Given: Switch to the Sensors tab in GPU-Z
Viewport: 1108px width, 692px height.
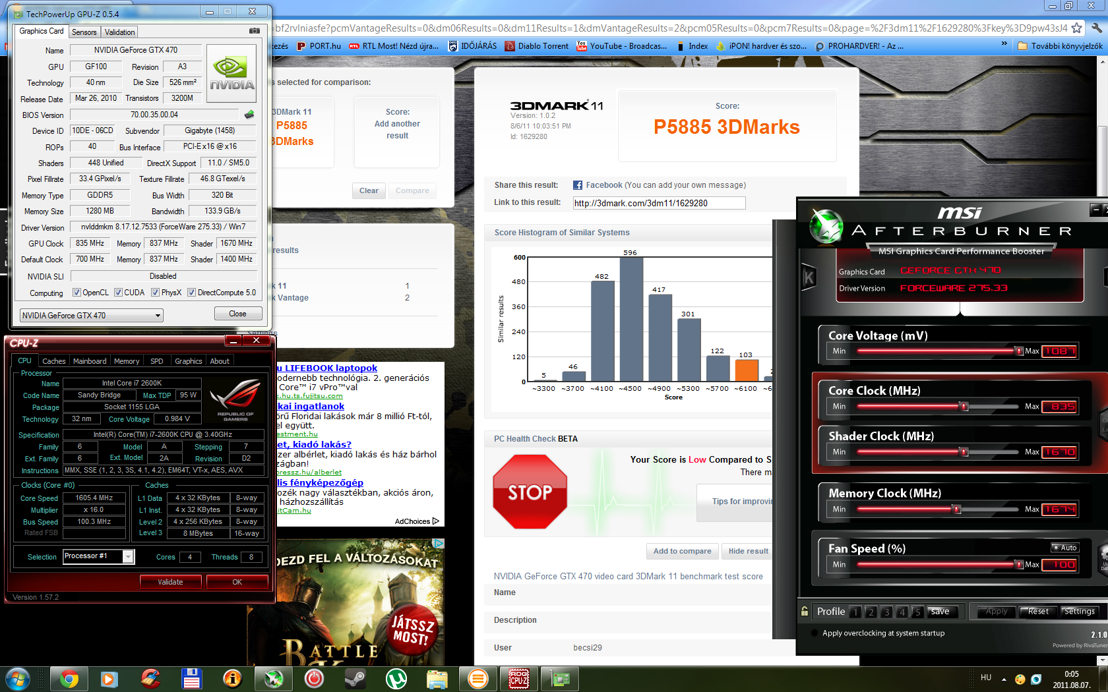Looking at the screenshot, I should click(x=84, y=32).
